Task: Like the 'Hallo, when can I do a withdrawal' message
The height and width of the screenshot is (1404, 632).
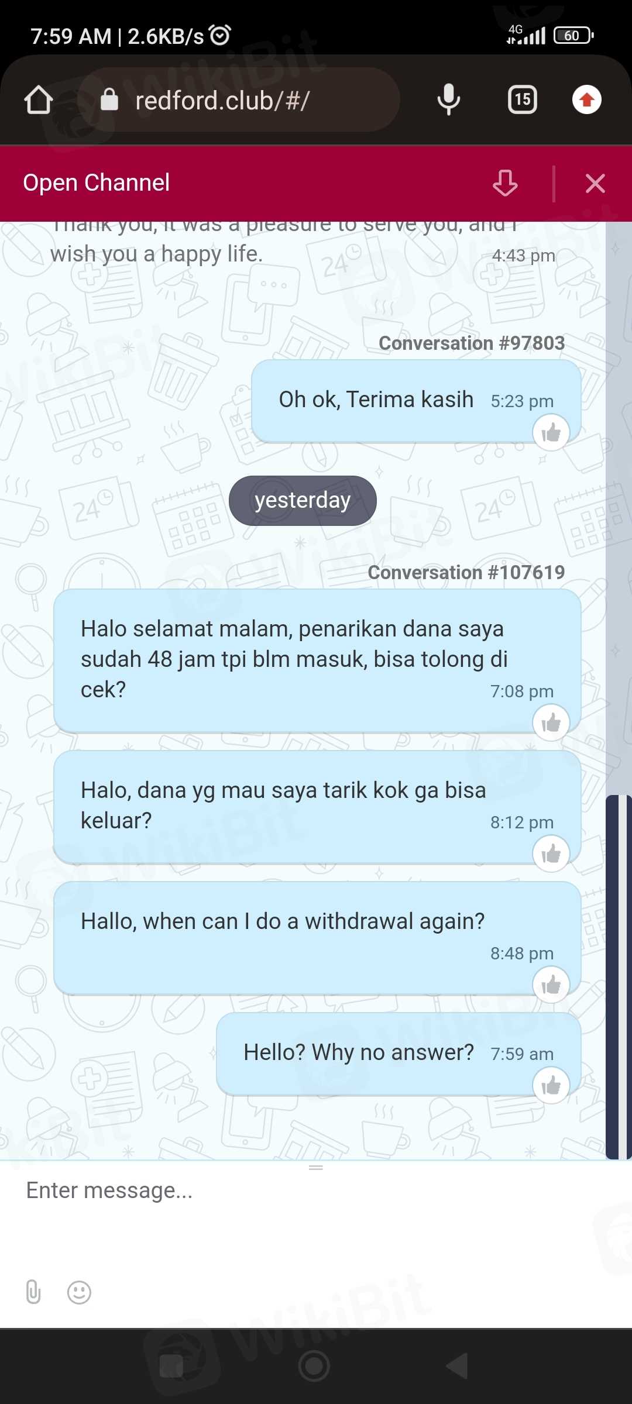Action: click(x=551, y=985)
